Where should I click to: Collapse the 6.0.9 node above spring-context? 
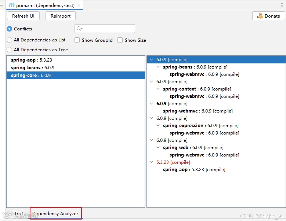(151, 82)
